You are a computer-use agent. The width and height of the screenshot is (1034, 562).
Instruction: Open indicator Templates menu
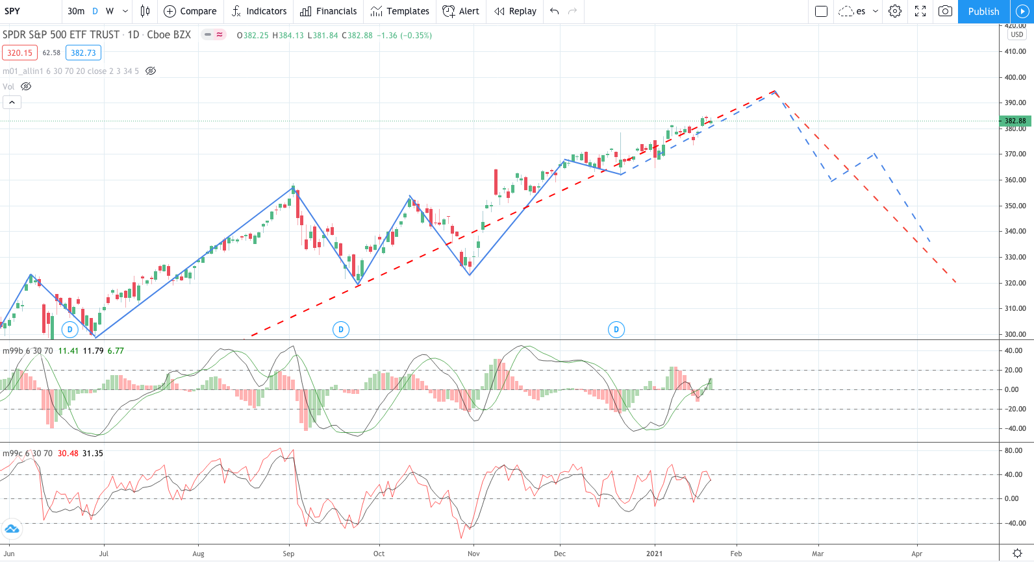[x=400, y=11]
